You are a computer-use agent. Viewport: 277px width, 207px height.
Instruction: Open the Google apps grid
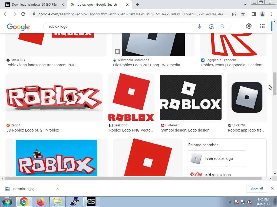(262, 26)
